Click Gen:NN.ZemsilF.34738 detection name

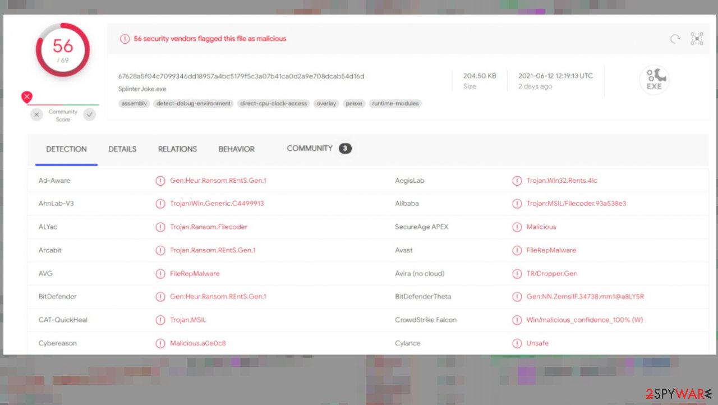click(x=585, y=297)
